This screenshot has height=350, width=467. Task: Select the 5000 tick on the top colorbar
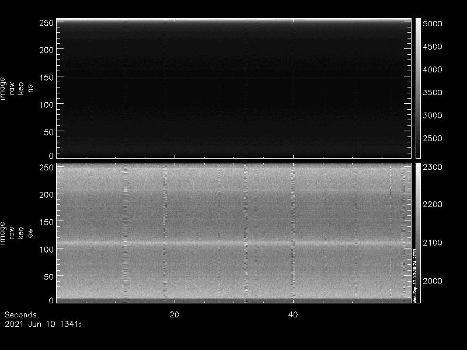[433, 23]
